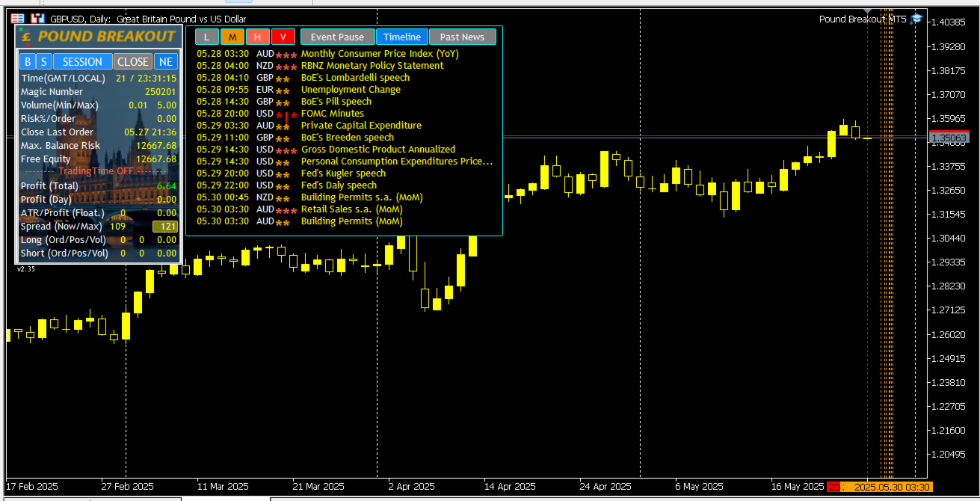Toggle the low impact L news filter
The height and width of the screenshot is (501, 980).
pos(207,37)
